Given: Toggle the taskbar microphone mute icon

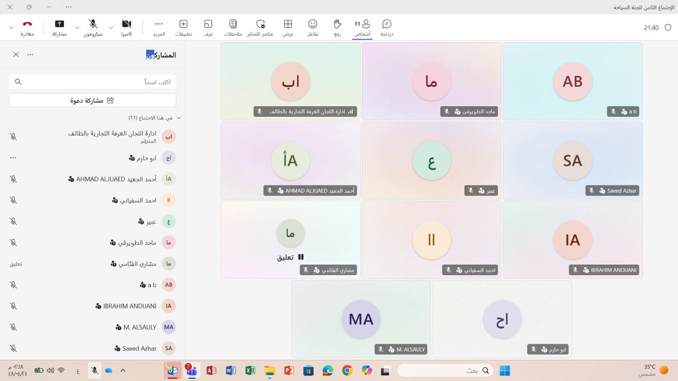Looking at the screenshot, I should [94, 370].
